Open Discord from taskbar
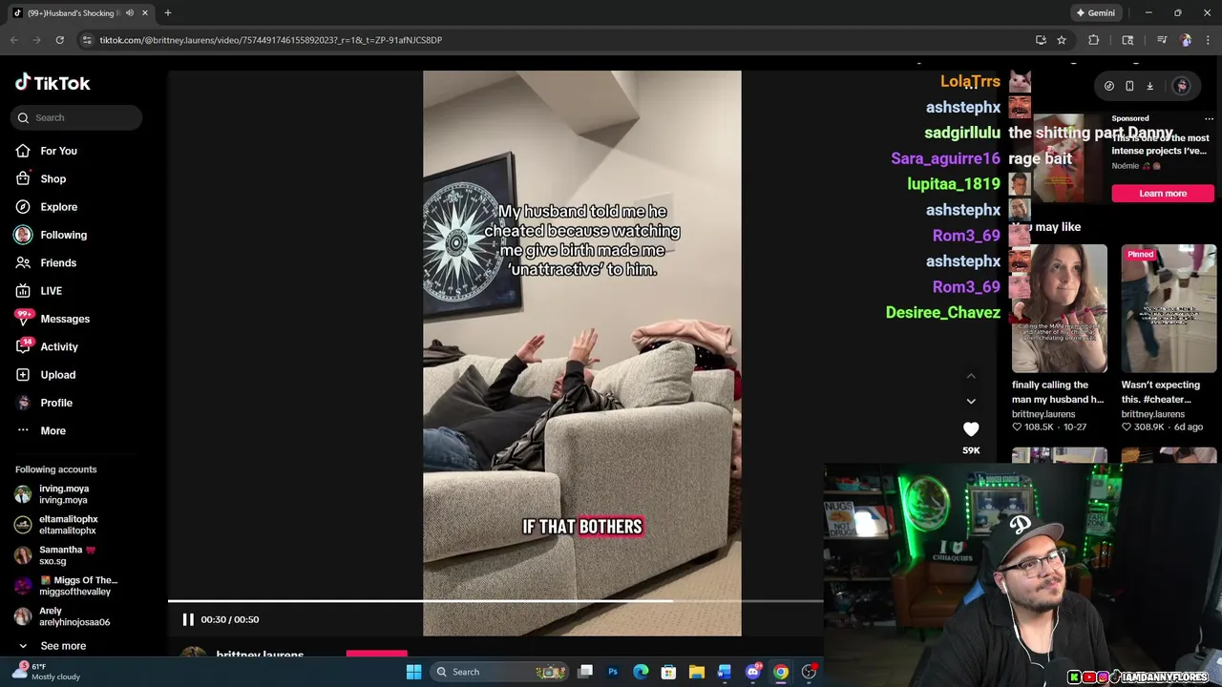Screen dimensions: 1222x687 [x=752, y=672]
